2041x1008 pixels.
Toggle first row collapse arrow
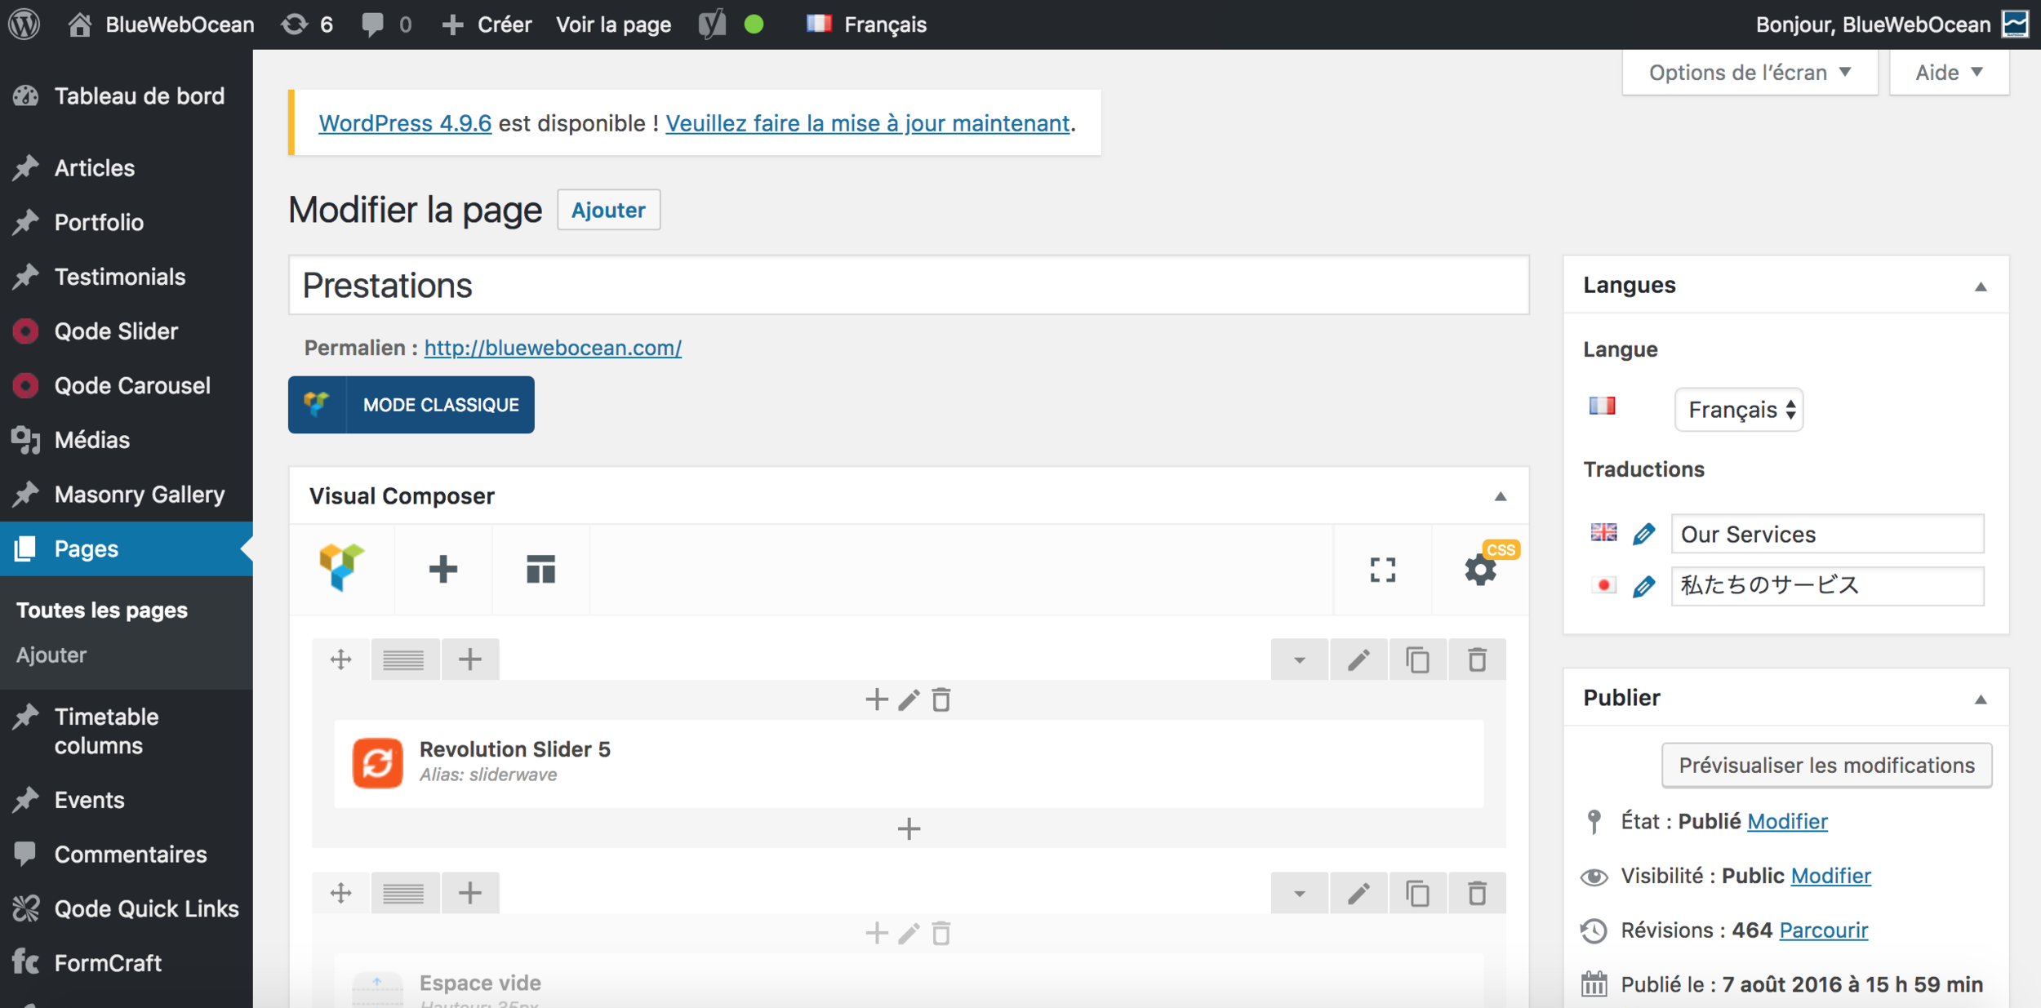coord(1299,659)
